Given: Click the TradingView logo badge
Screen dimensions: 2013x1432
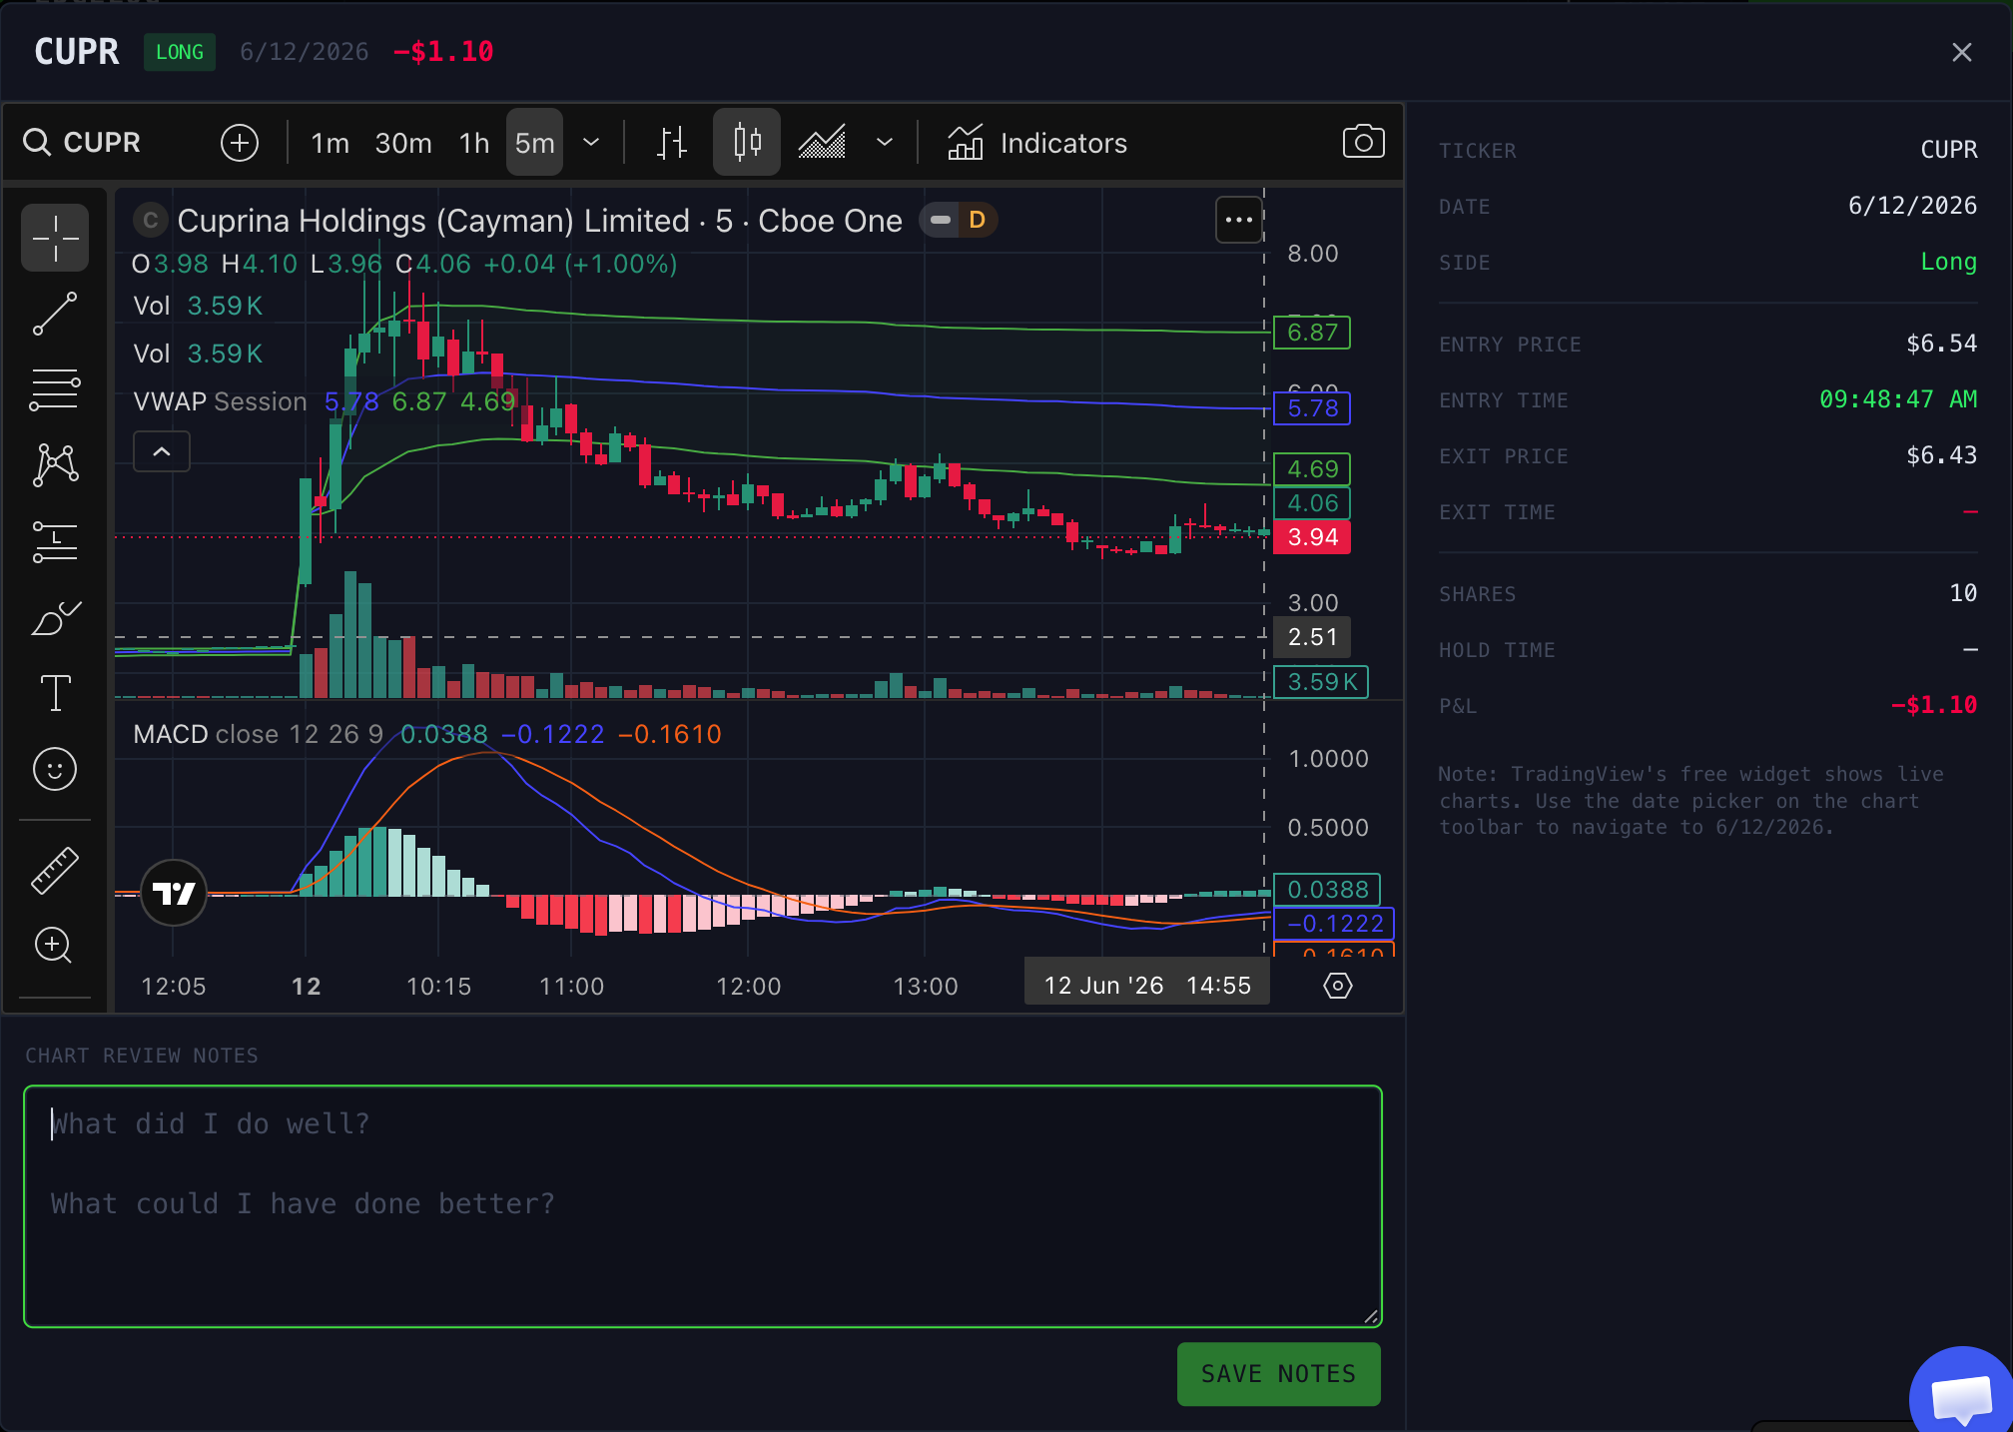Looking at the screenshot, I should pyautogui.click(x=174, y=893).
